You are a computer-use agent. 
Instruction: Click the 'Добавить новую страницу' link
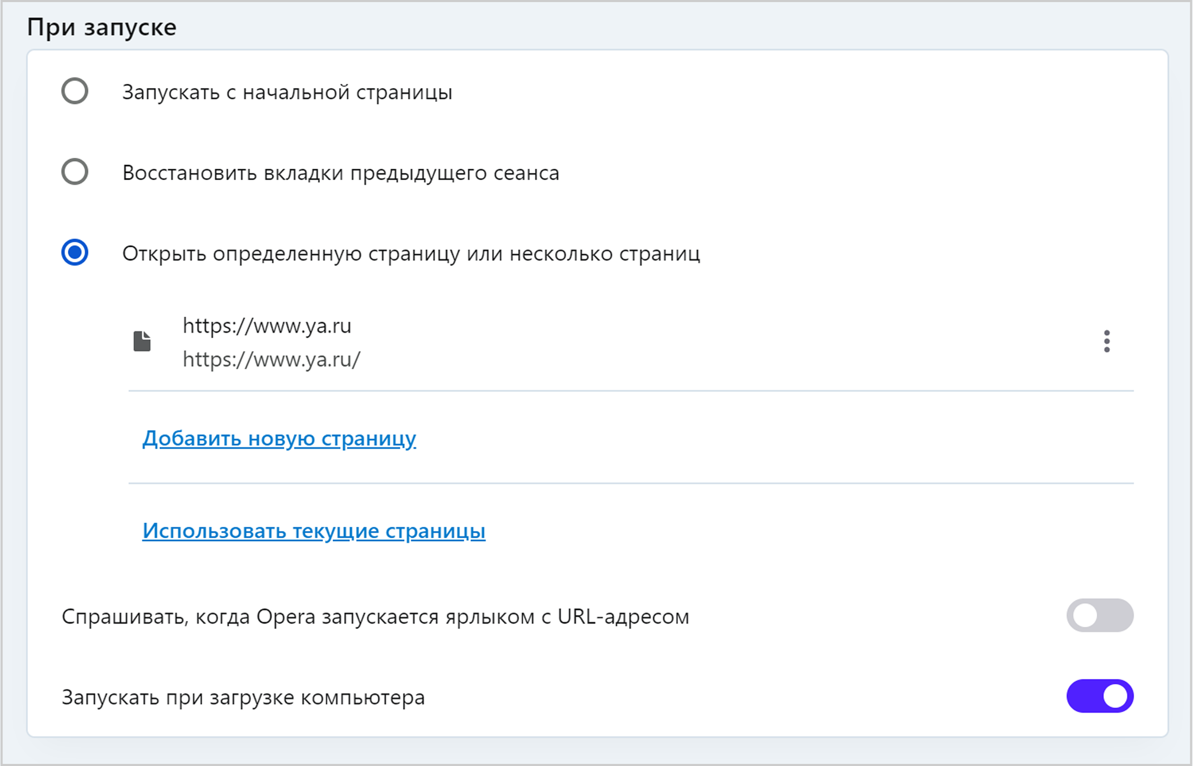point(279,438)
